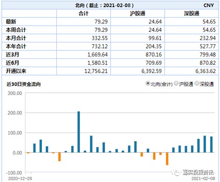Click the 6,363.62 value
The height and width of the screenshot is (182, 220).
[x=206, y=71]
